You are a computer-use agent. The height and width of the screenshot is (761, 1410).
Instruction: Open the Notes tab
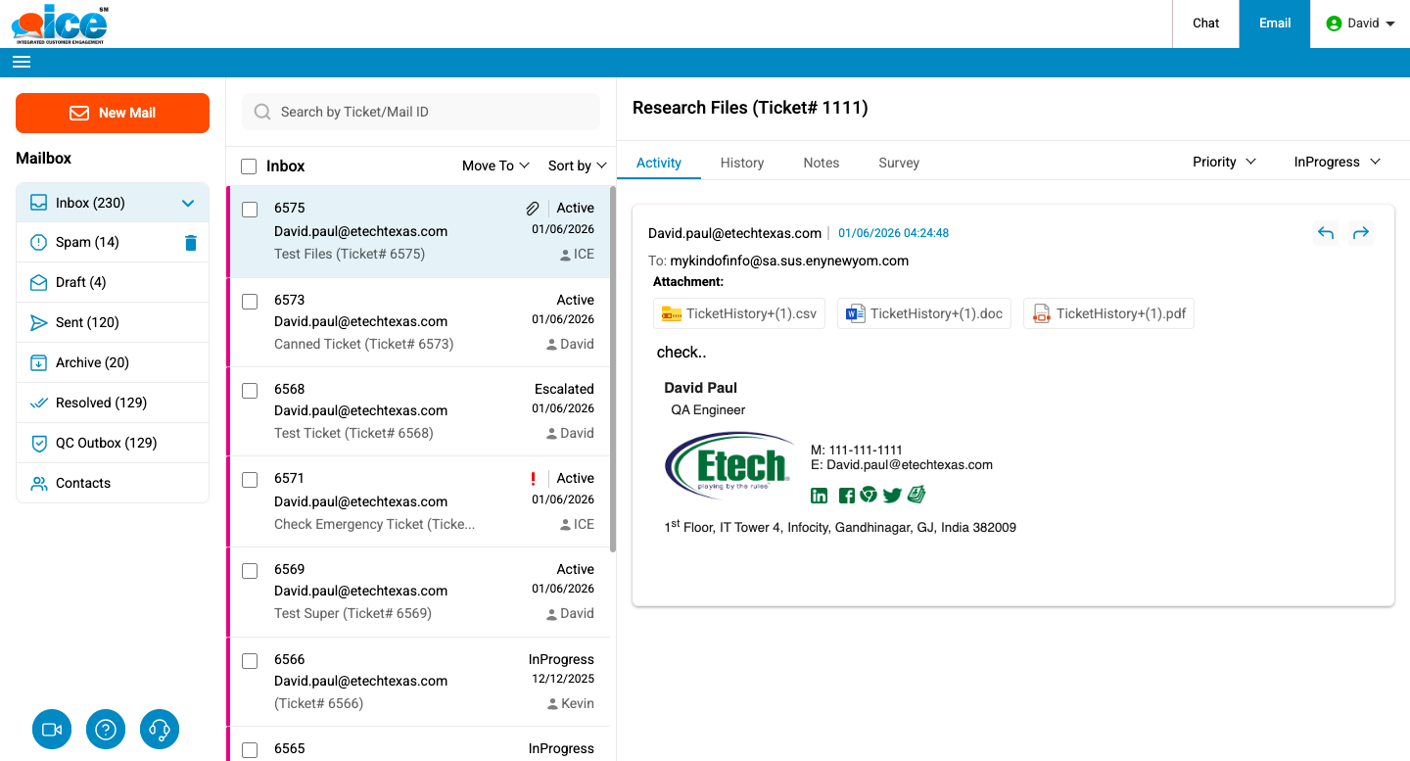click(x=821, y=163)
